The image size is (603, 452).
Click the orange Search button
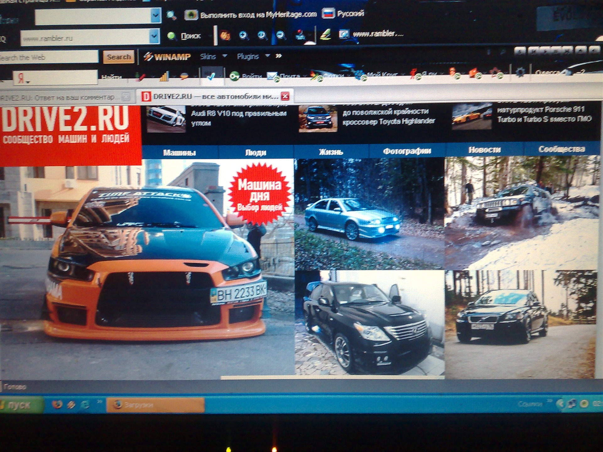[x=119, y=57]
